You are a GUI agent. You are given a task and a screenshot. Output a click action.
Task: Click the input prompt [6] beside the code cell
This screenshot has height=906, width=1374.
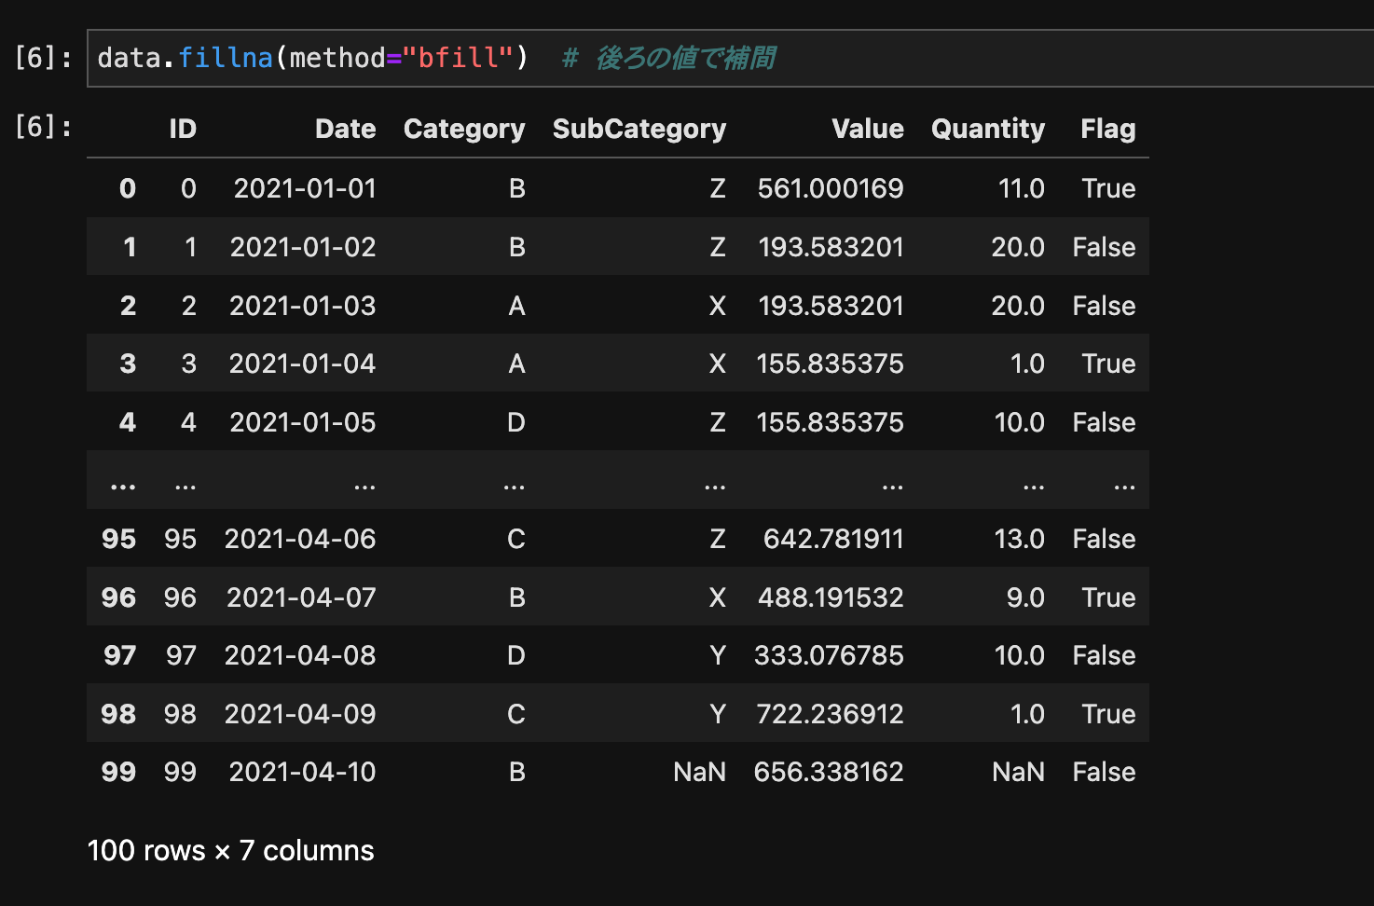(x=43, y=58)
